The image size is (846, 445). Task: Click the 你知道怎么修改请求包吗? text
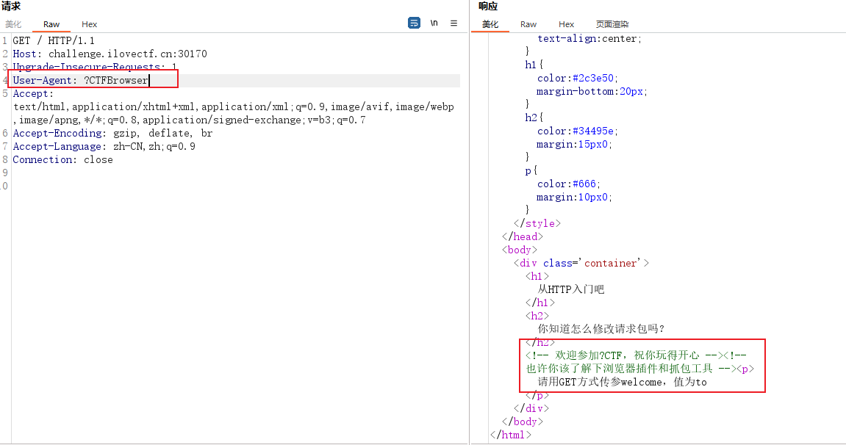coord(601,329)
